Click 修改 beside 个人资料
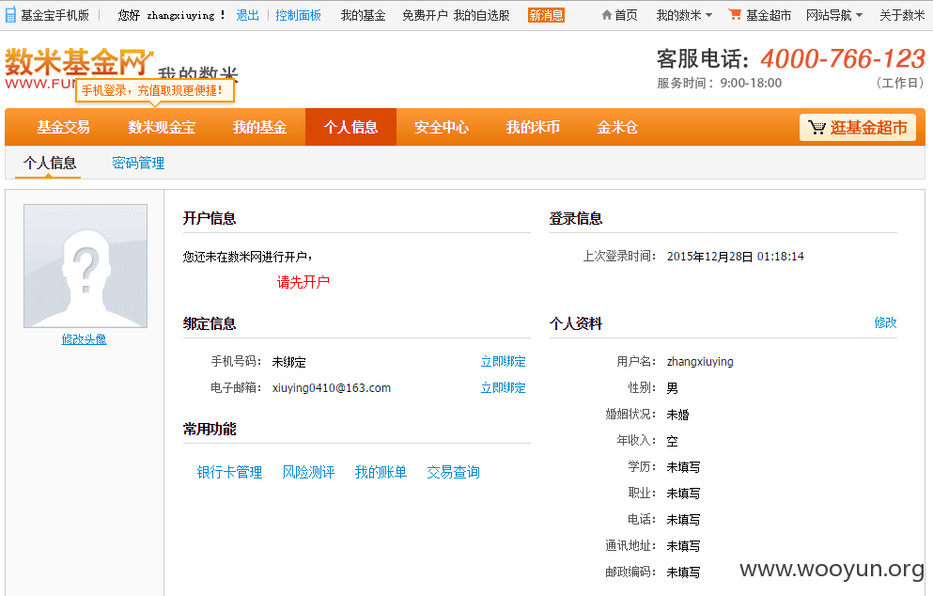The height and width of the screenshot is (596, 933). pos(885,322)
